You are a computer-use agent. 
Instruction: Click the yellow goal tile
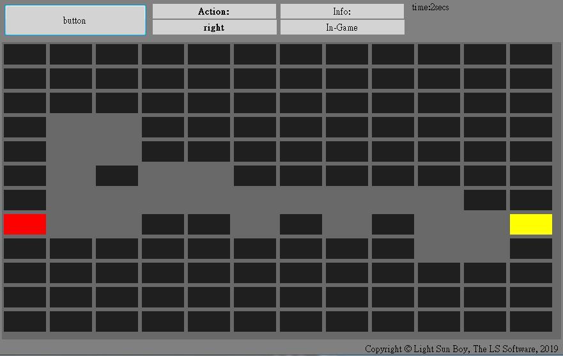(530, 224)
